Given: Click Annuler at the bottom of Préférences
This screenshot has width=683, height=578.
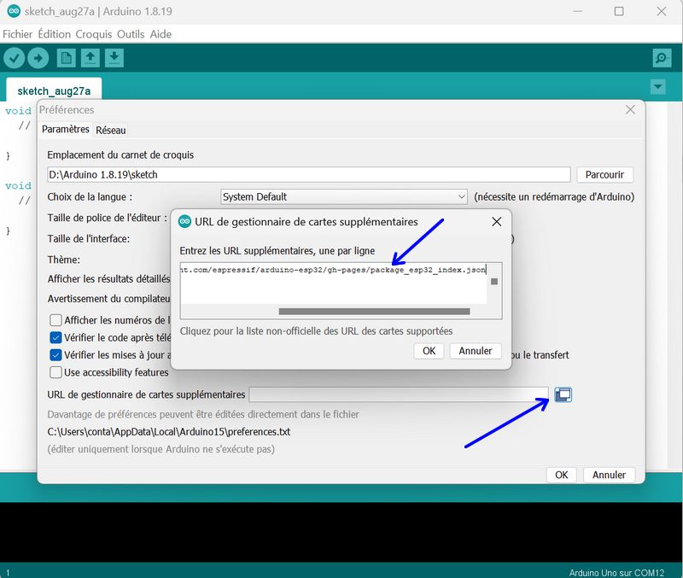Looking at the screenshot, I should point(609,475).
